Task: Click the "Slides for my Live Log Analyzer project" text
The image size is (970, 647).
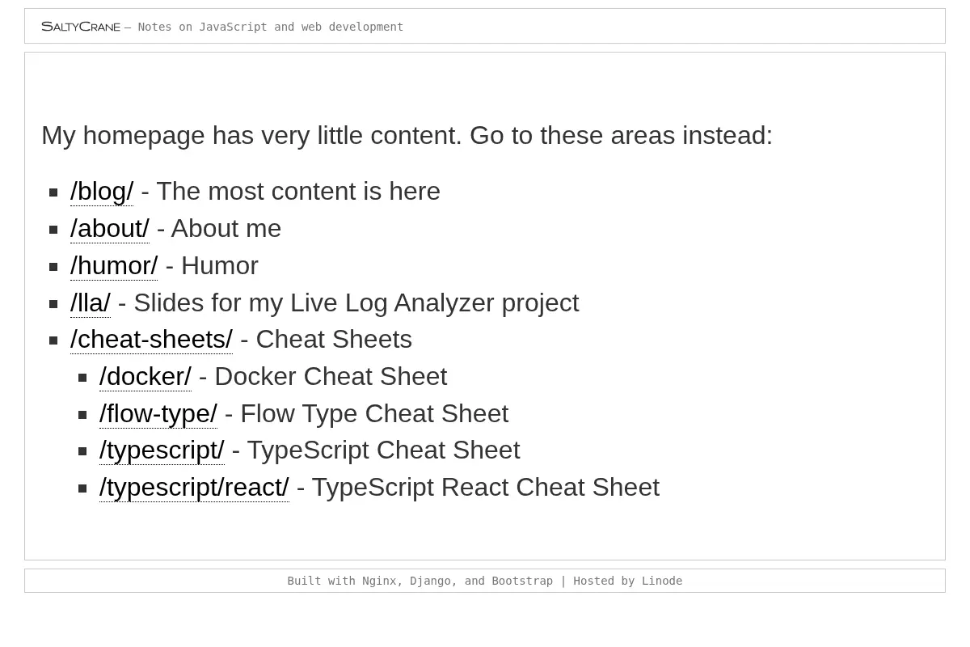Action: click(x=356, y=303)
